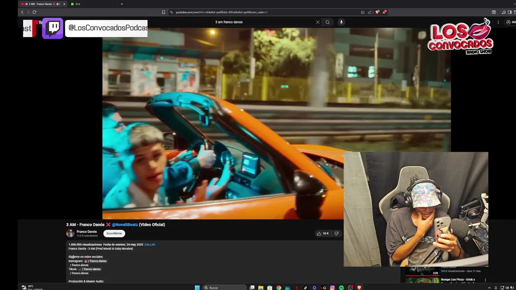Screen dimensions: 516x290
Task: Click the Suscribirme button
Action: click(114, 233)
